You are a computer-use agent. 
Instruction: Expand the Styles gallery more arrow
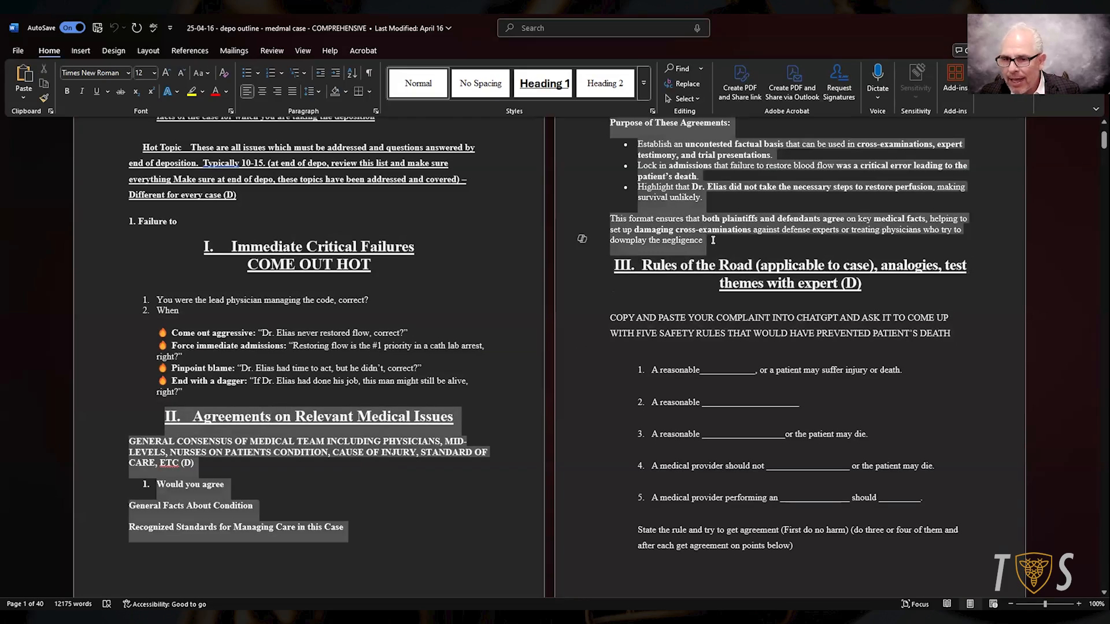643,83
